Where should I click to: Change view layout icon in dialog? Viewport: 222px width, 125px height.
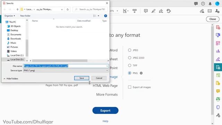95,16
